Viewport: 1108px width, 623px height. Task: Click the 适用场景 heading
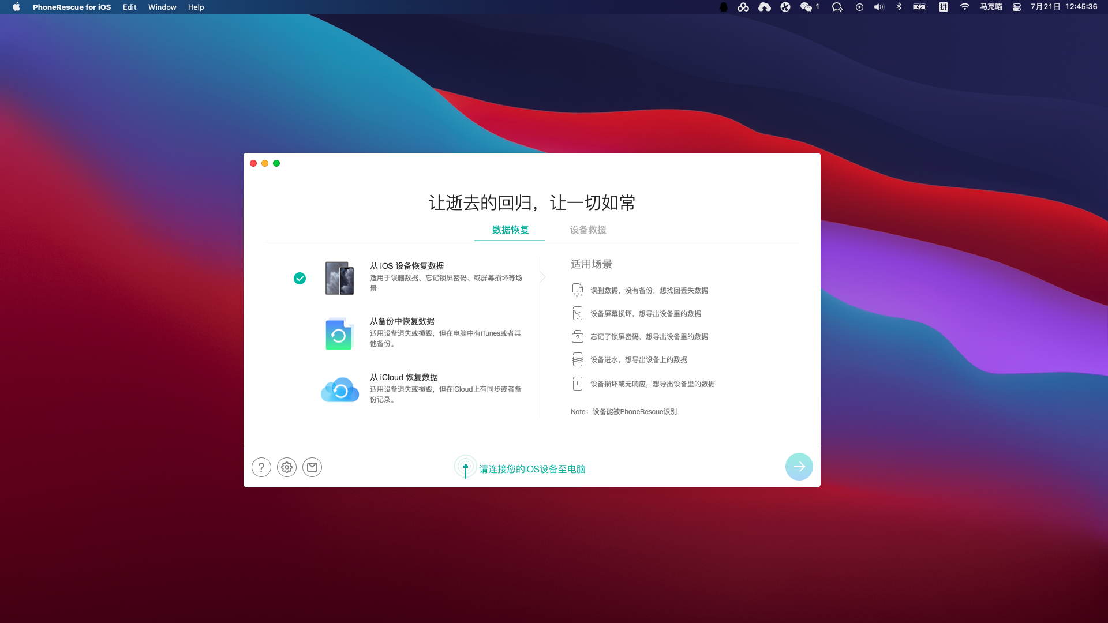[x=591, y=264]
